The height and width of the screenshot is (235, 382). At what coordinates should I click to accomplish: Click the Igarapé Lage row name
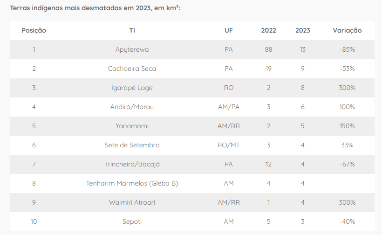(x=132, y=88)
